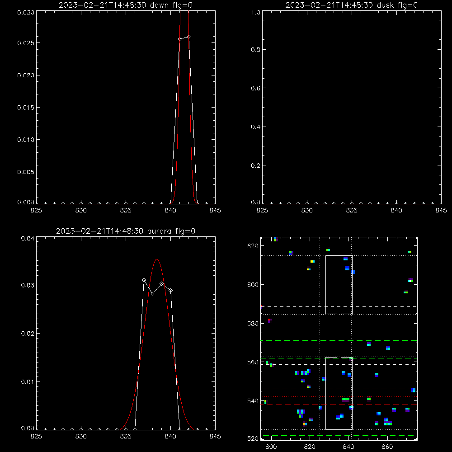
Task: Click the 620 y-axis label on detector image
Action: [253, 246]
